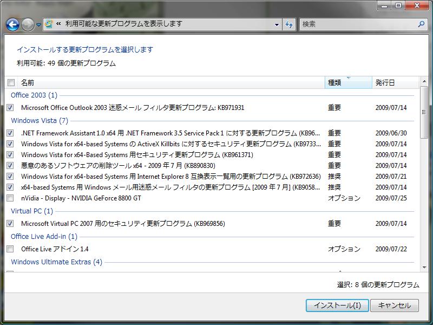The image size is (433, 325).
Task: Uncheck Microsoft Virtual PC 2007 update
Action: pyautogui.click(x=10, y=223)
